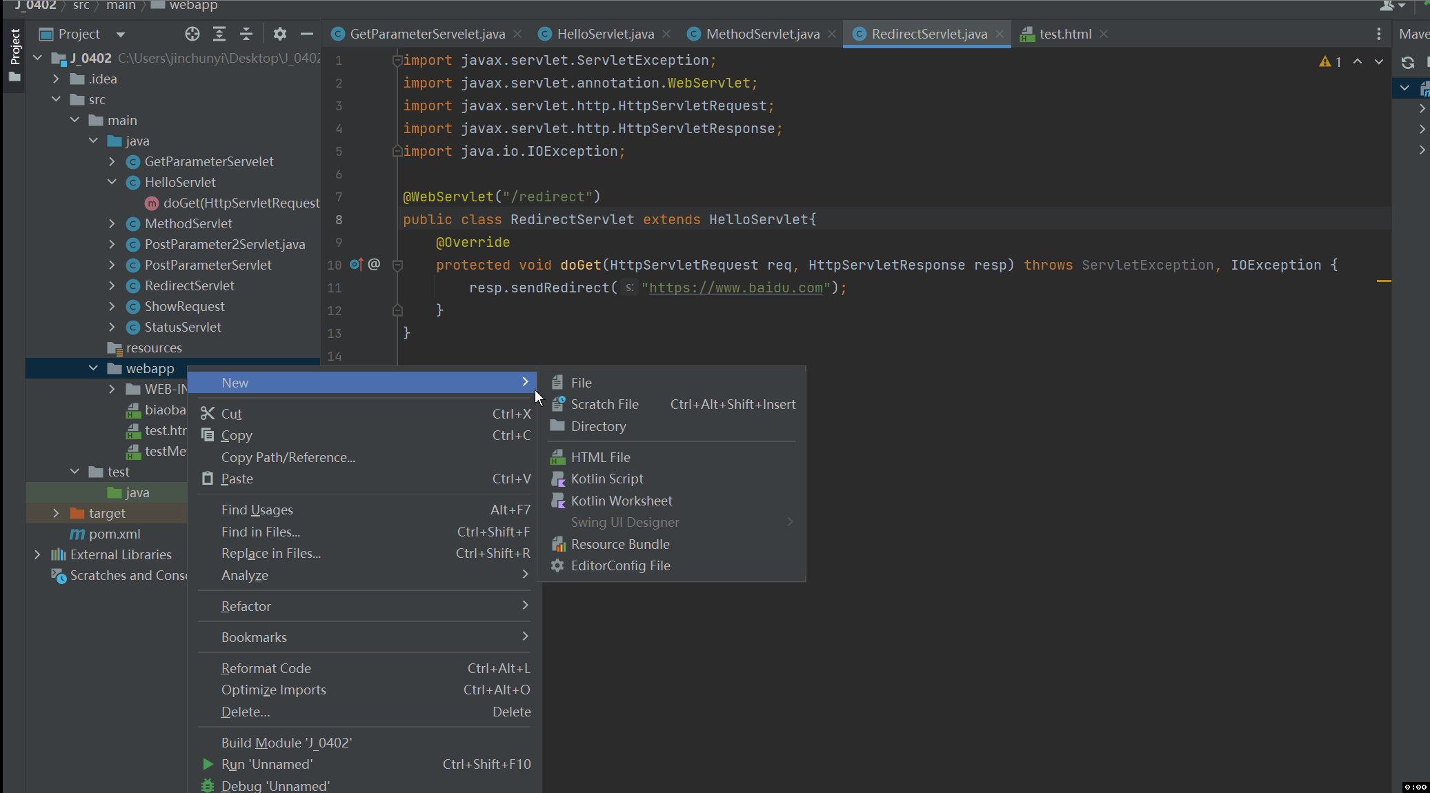1430x793 pixels.
Task: Click the override gutter icon on line 10
Action: [x=356, y=264]
